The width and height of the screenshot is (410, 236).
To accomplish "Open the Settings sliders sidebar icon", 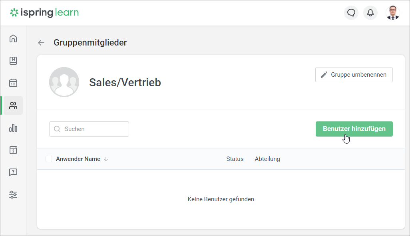I will (13, 195).
